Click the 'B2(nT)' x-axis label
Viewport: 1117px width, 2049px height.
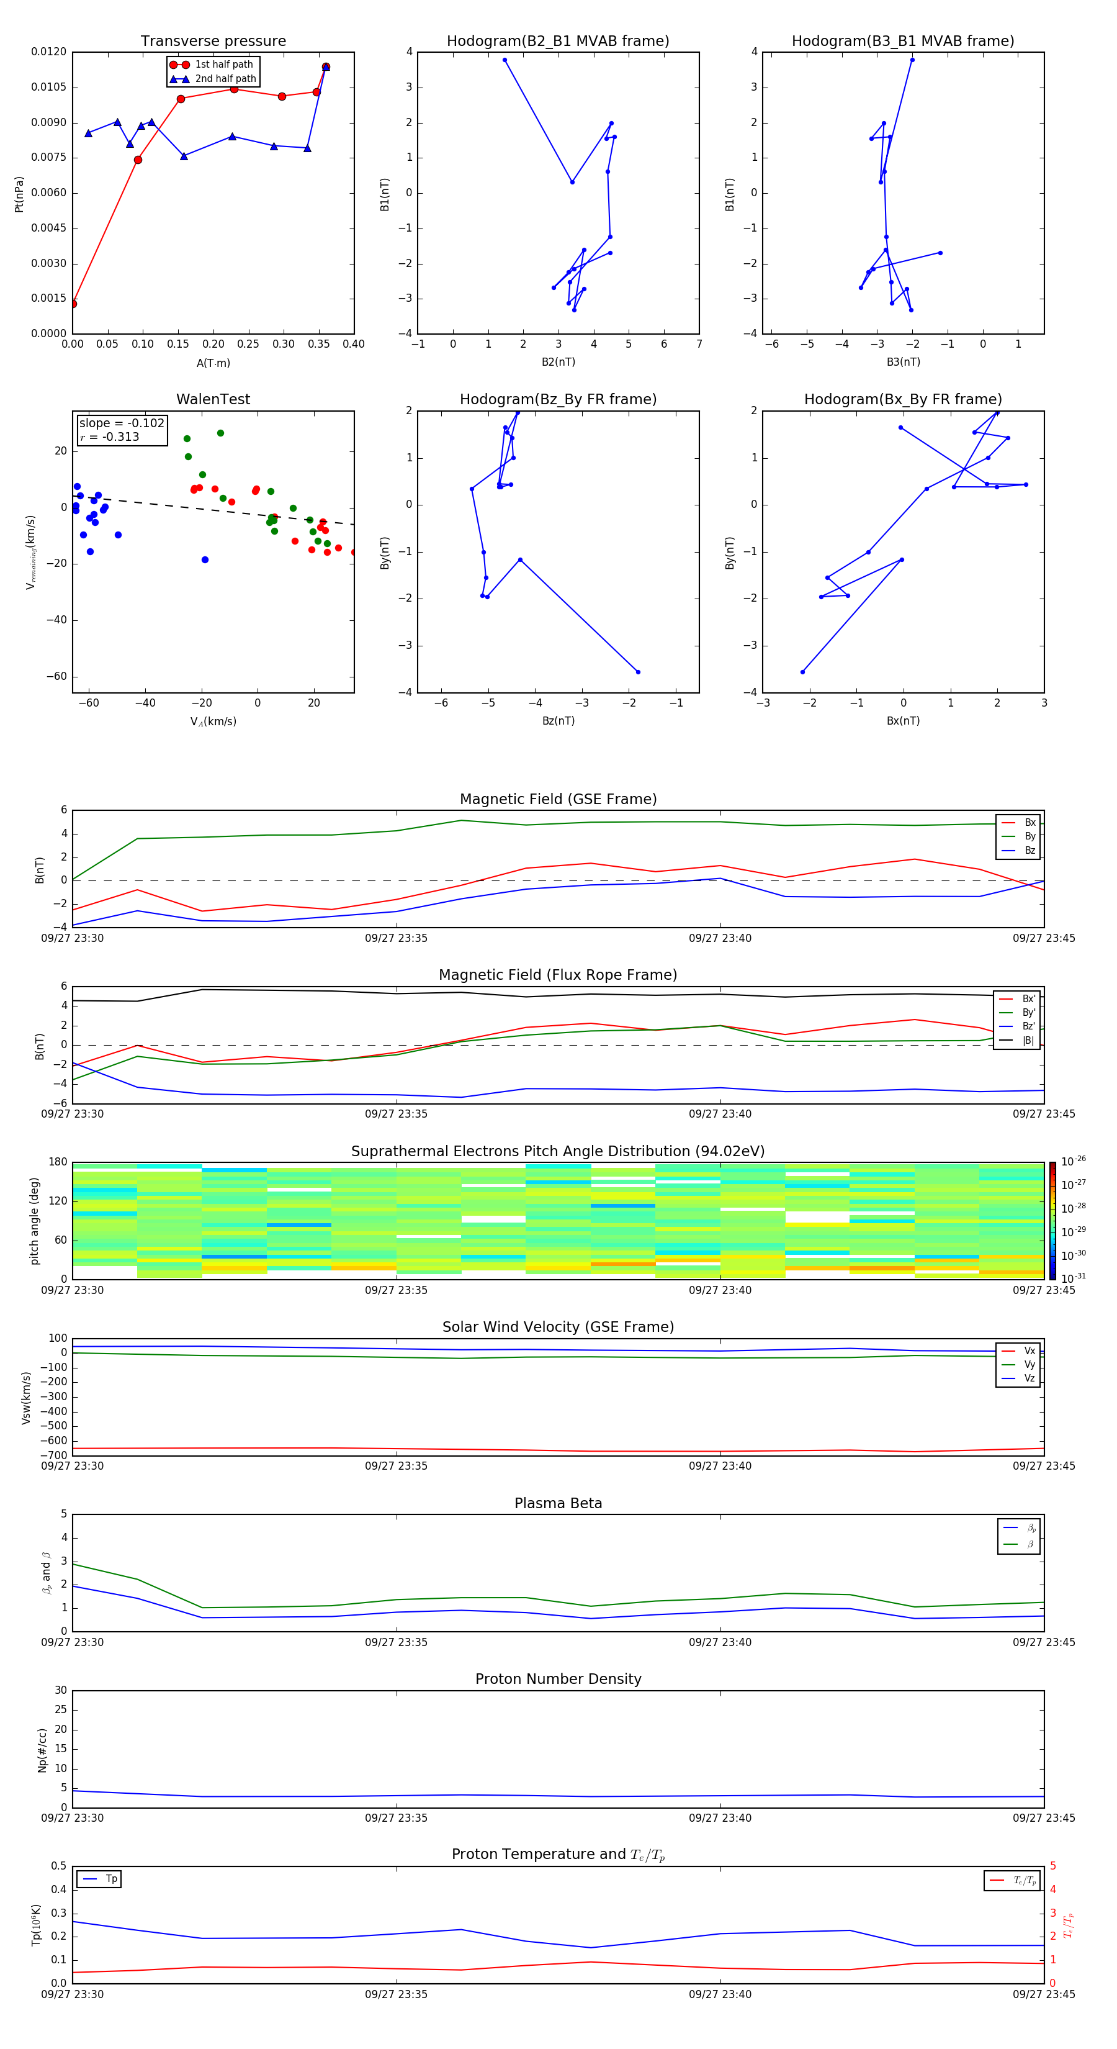tap(558, 362)
